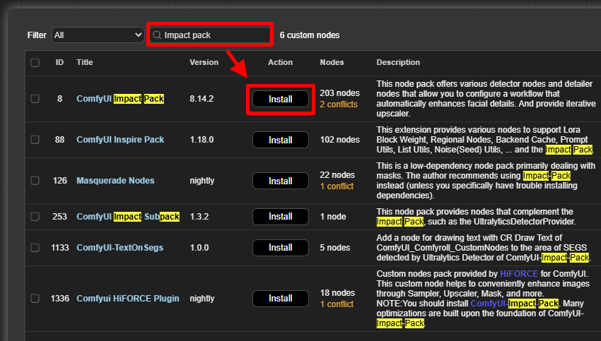This screenshot has width=601, height=341.
Task: Install ComfyUI Impact Subpack
Action: (x=281, y=217)
